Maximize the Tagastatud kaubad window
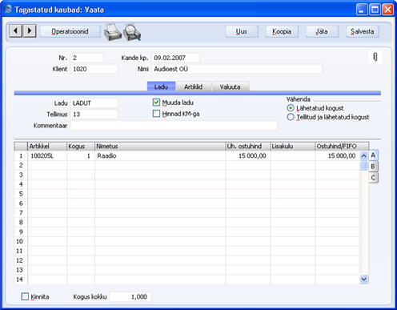Screen dimensions: 397x310 click(375, 10)
